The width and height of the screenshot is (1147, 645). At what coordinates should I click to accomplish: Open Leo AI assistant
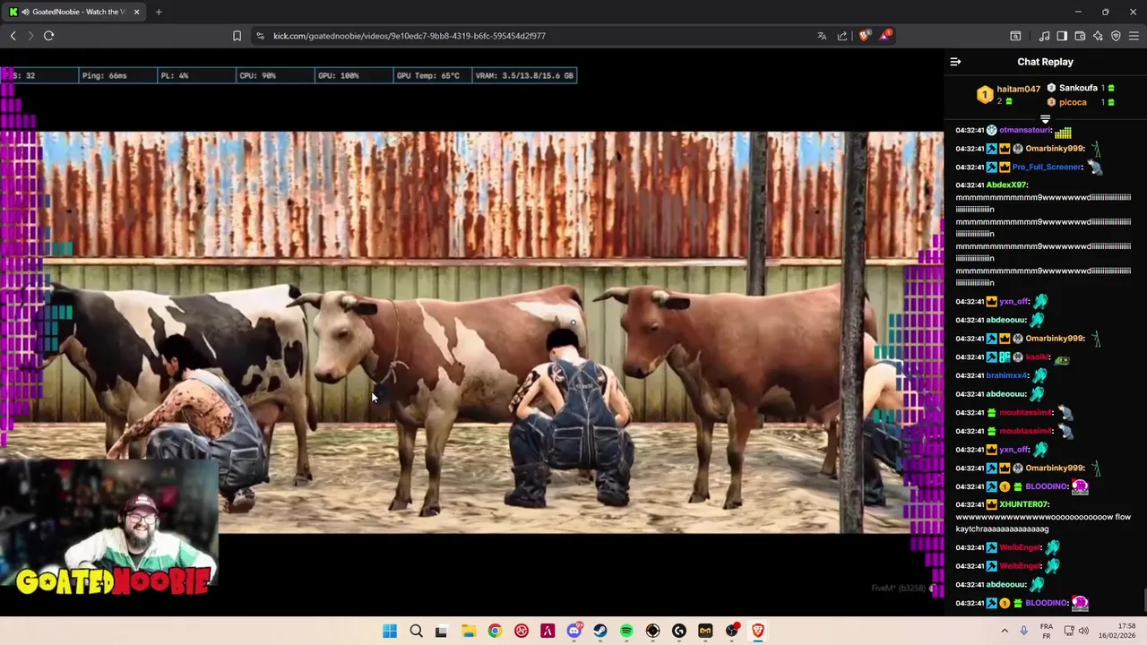1098,36
